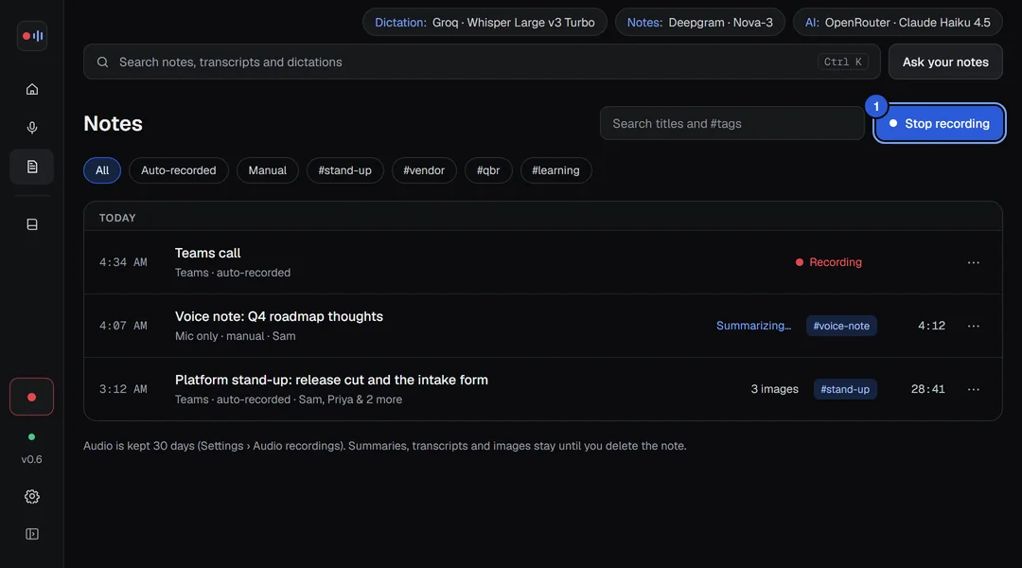Image resolution: width=1022 pixels, height=568 pixels.
Task: Click the 3 images label
Action: [774, 389]
